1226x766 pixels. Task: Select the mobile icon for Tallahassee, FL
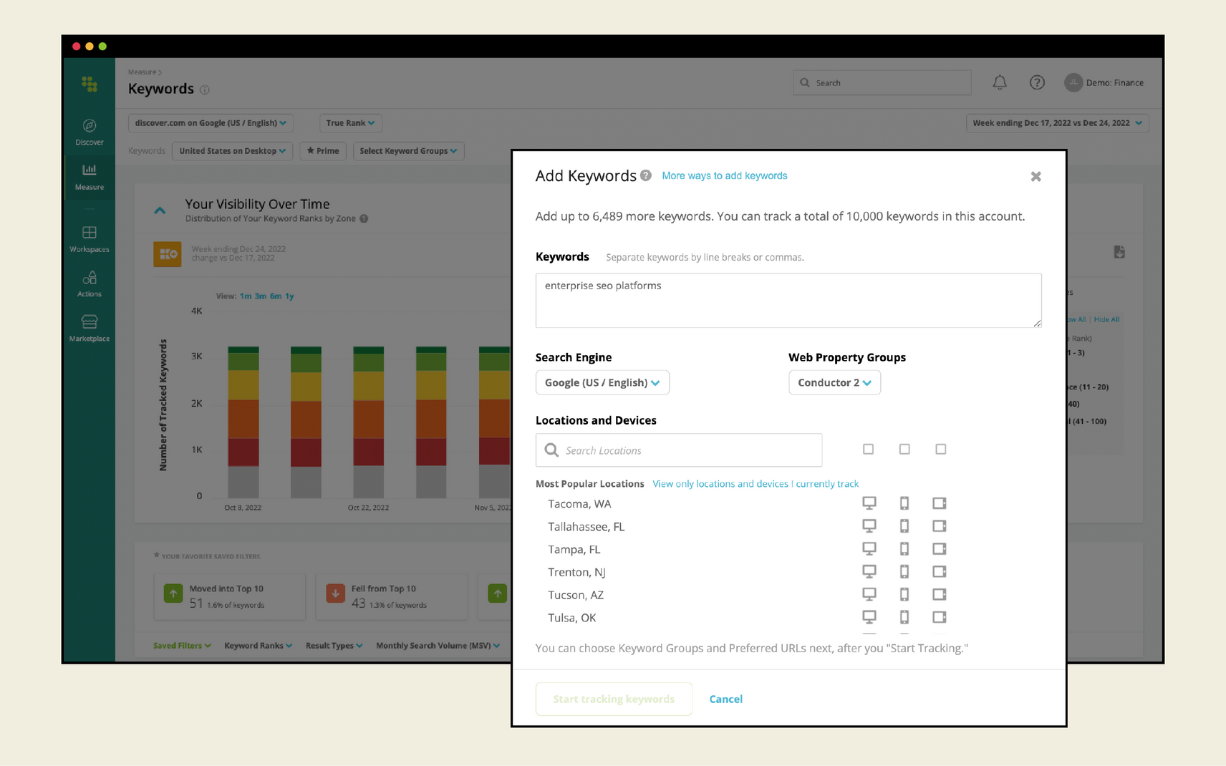[x=904, y=526]
